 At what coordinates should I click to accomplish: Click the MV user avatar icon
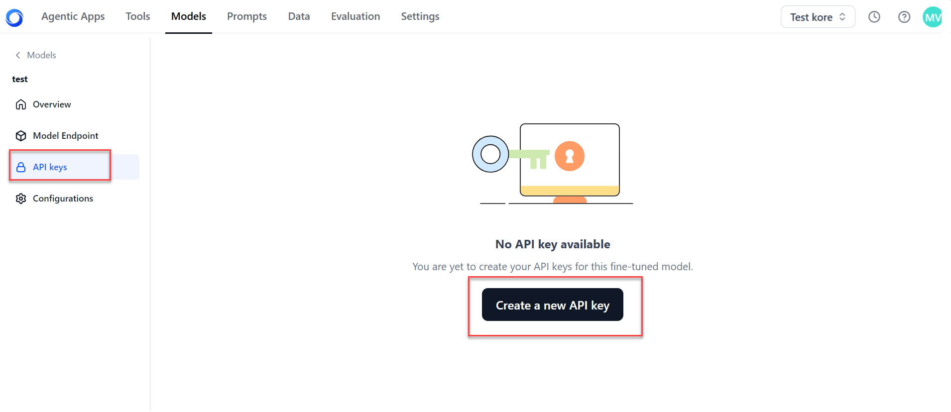tap(933, 16)
